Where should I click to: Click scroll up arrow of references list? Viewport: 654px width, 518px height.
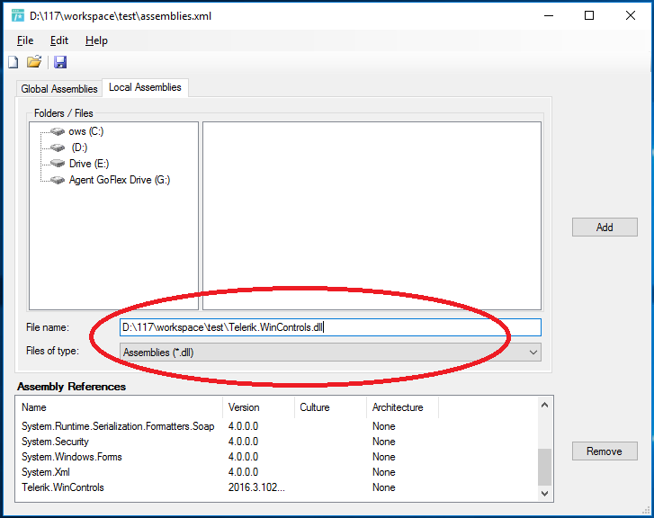pos(544,405)
